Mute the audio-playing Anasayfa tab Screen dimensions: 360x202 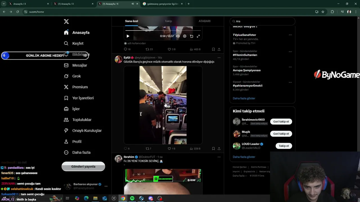pyautogui.click(x=132, y=4)
